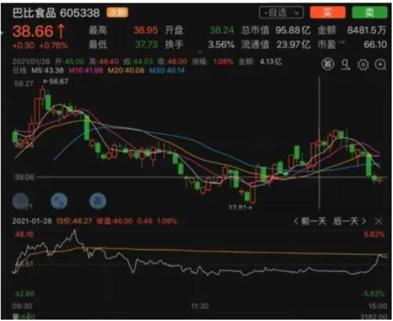Open chart settings gear icon
The width and height of the screenshot is (393, 321).
tap(363, 65)
